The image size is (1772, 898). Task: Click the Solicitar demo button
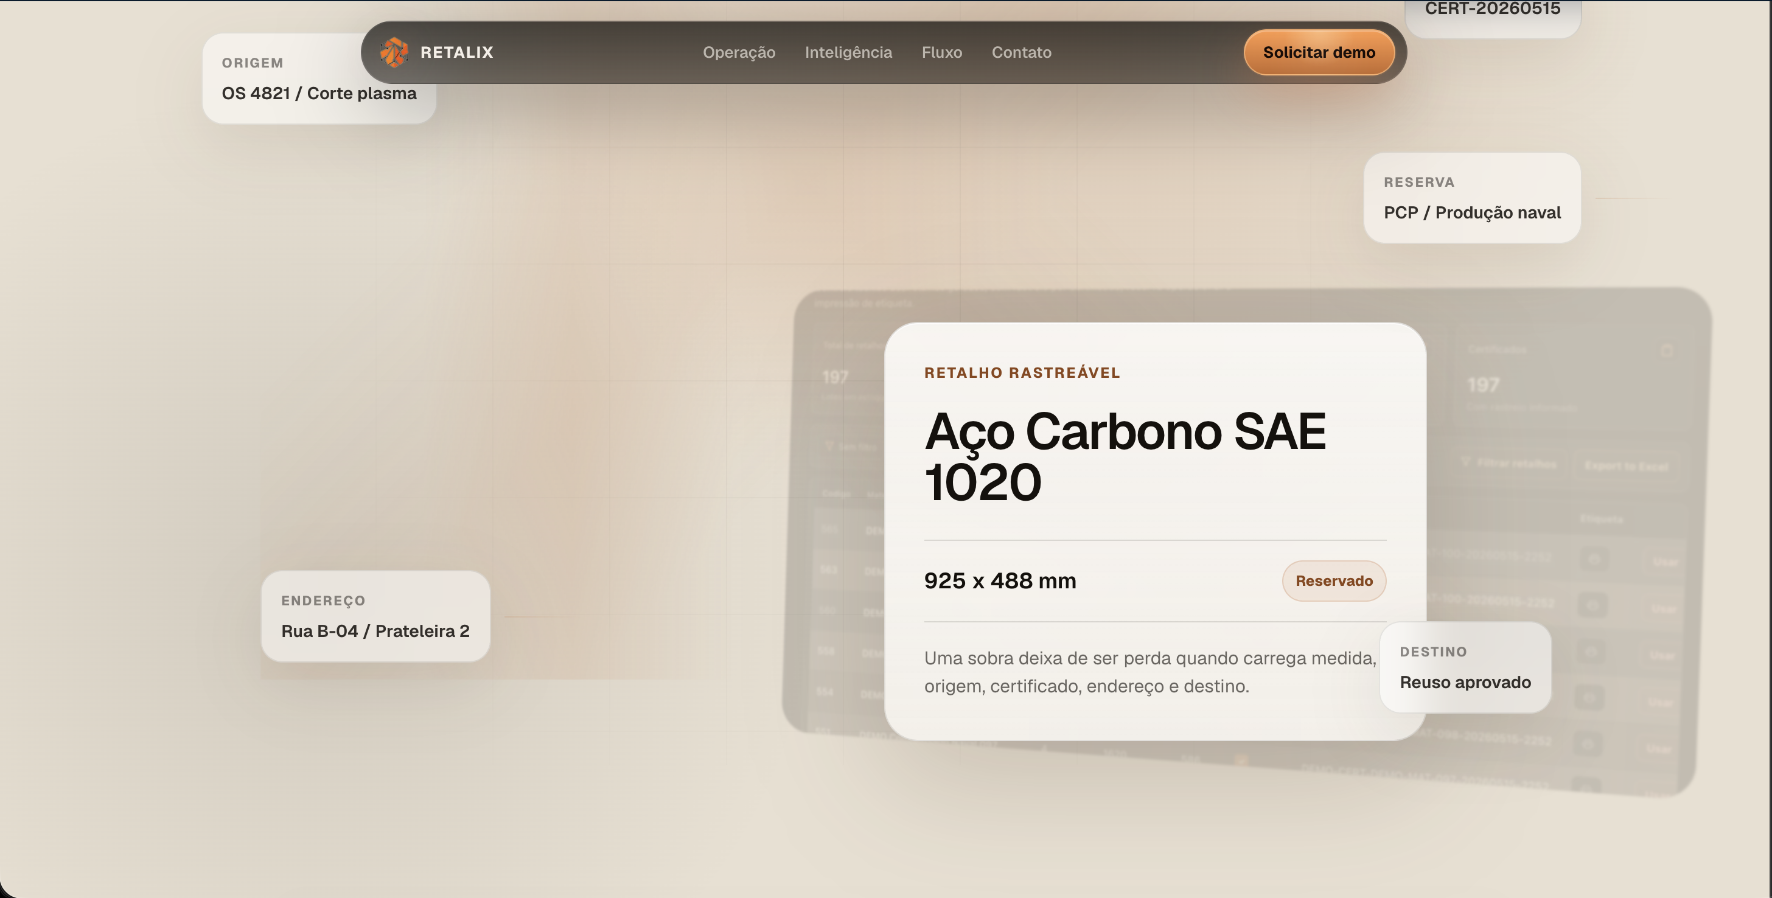coord(1319,52)
